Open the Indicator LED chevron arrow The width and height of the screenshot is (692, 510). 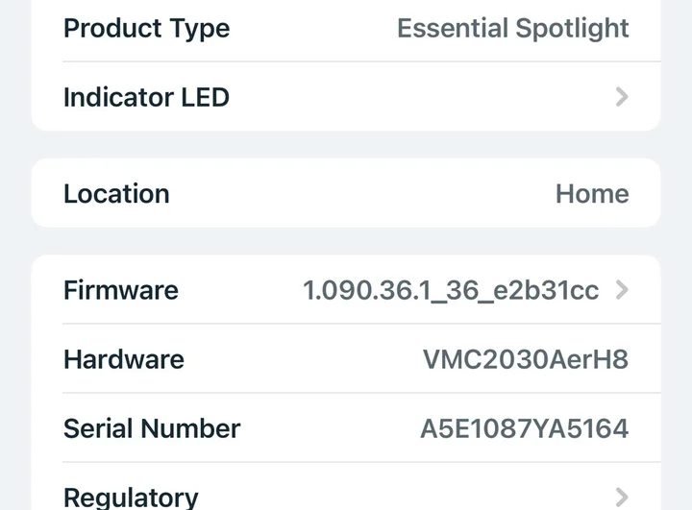pyautogui.click(x=622, y=97)
